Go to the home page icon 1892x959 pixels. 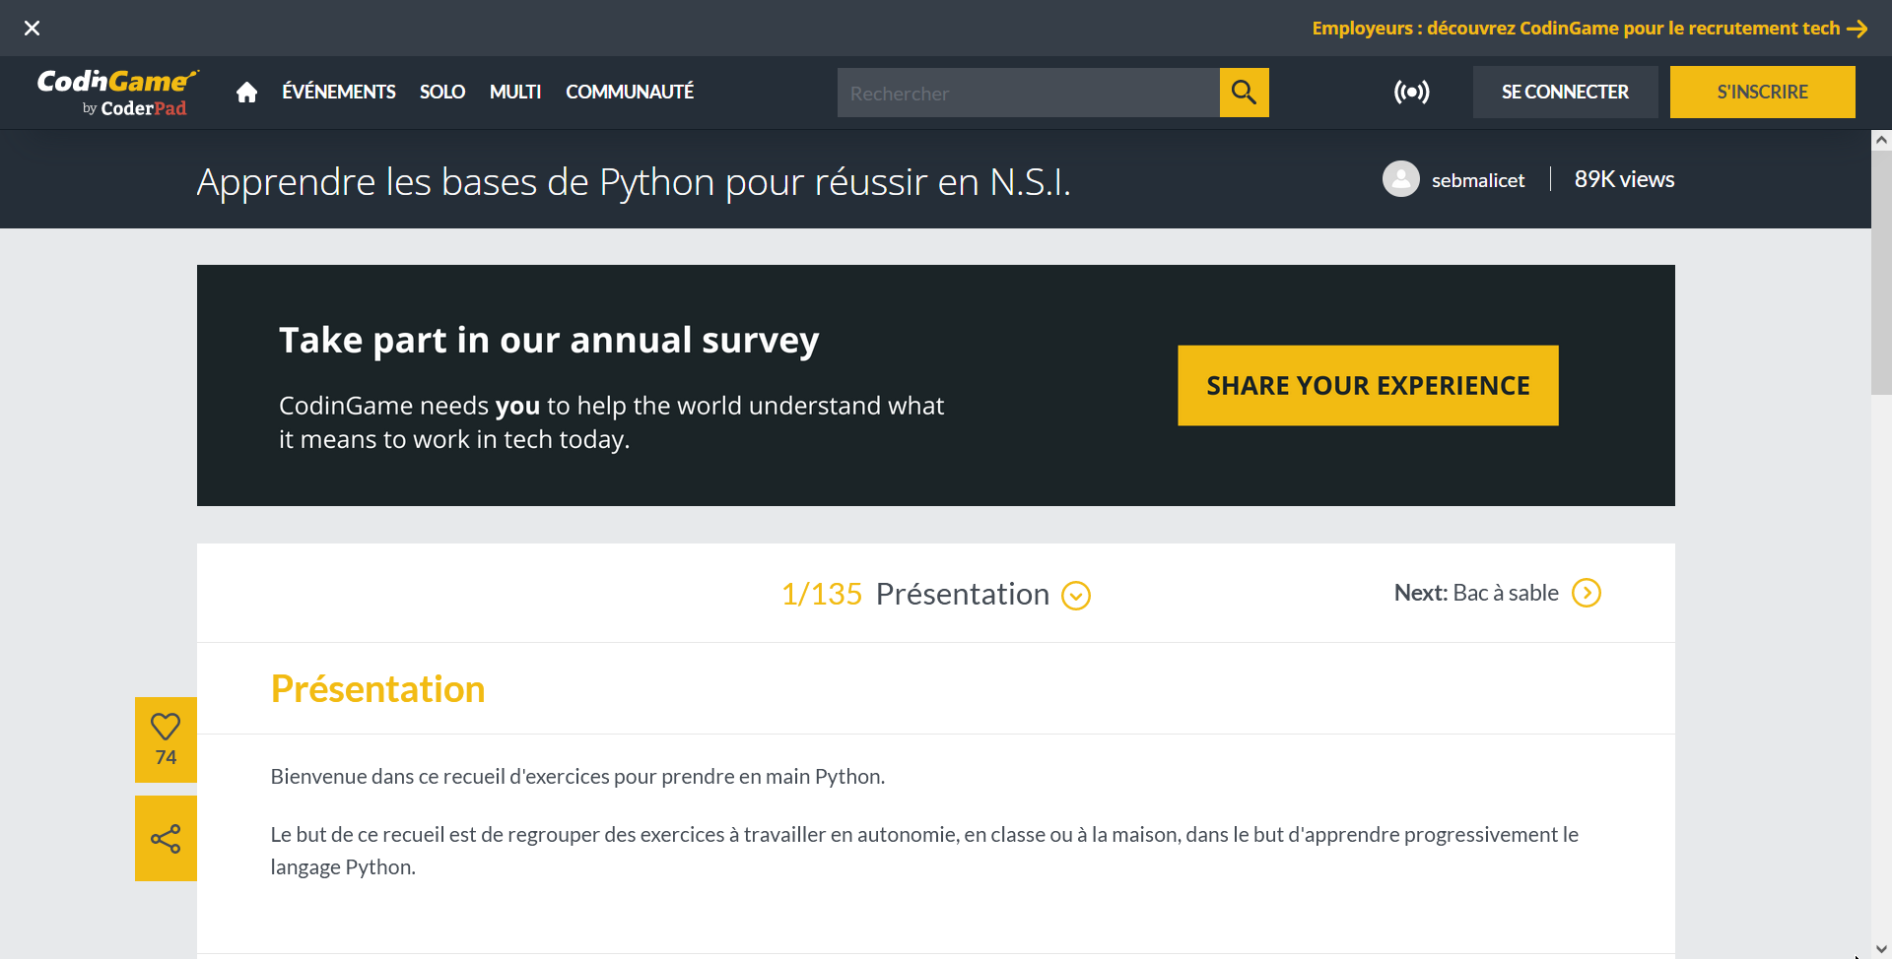(x=246, y=92)
